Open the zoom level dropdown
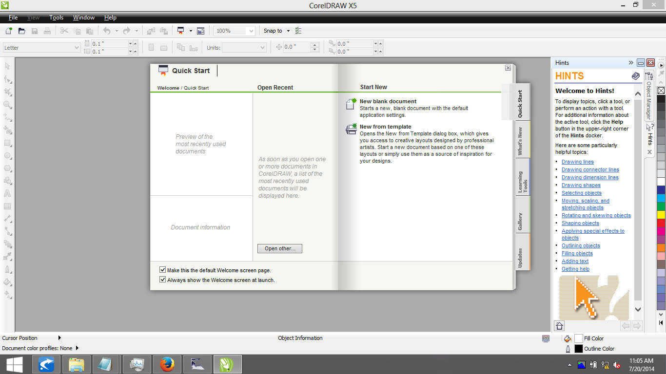 (252, 30)
